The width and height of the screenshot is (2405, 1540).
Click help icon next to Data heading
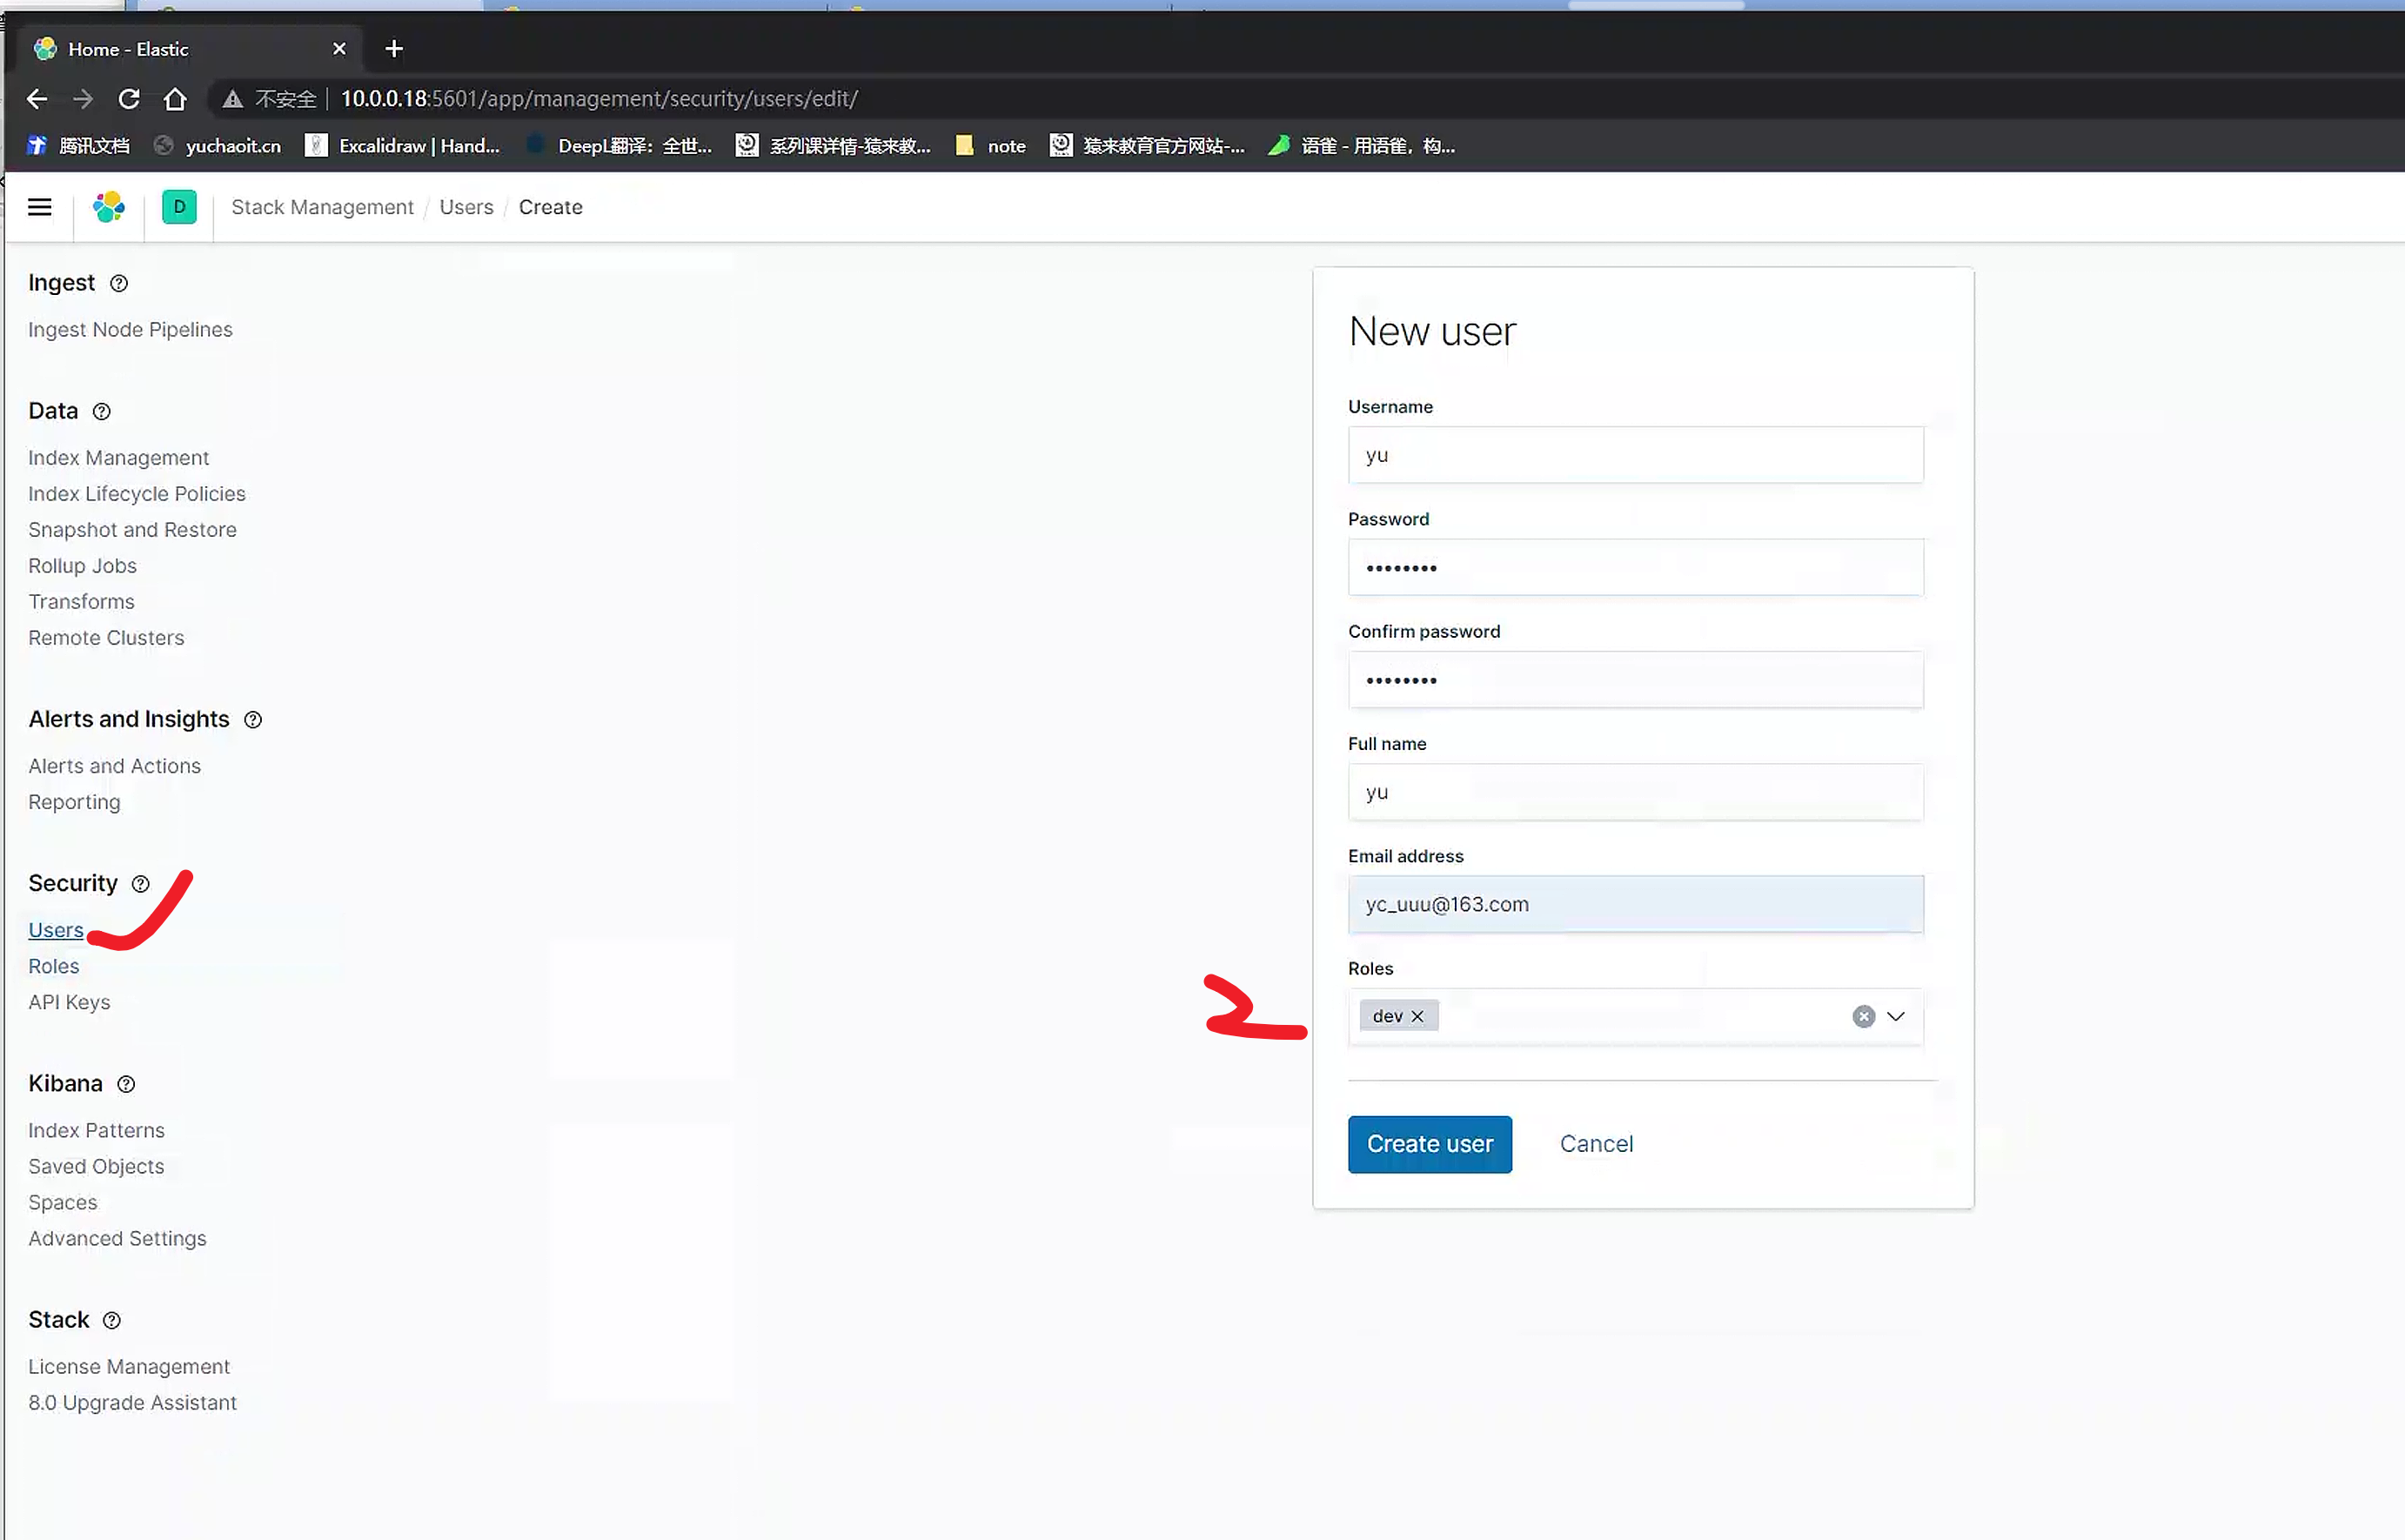point(102,411)
